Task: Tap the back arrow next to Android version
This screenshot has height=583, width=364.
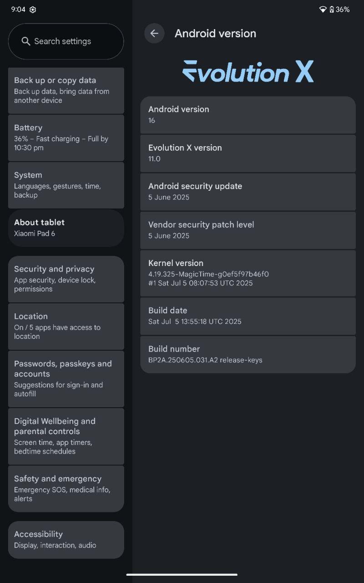Action: point(154,33)
